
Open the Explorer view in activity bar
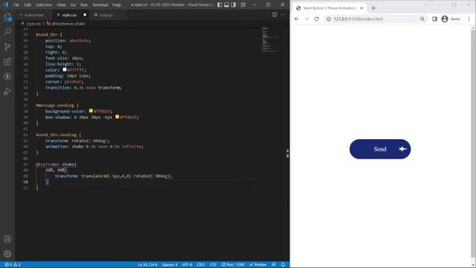(7, 17)
